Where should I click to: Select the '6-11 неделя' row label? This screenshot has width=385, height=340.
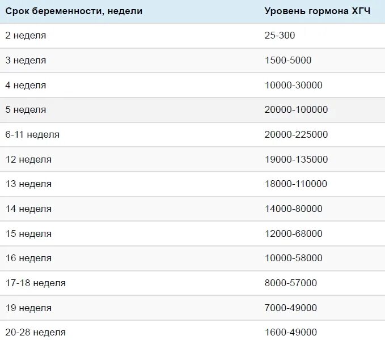32,135
